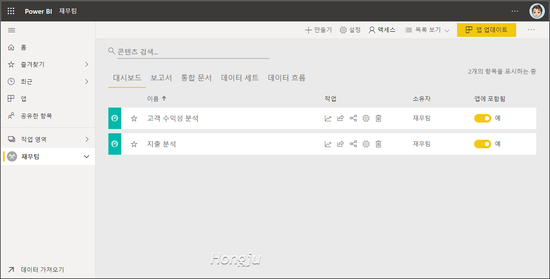Toggle 앱에 포함됨 for 고객 수익성 분석

tap(483, 118)
